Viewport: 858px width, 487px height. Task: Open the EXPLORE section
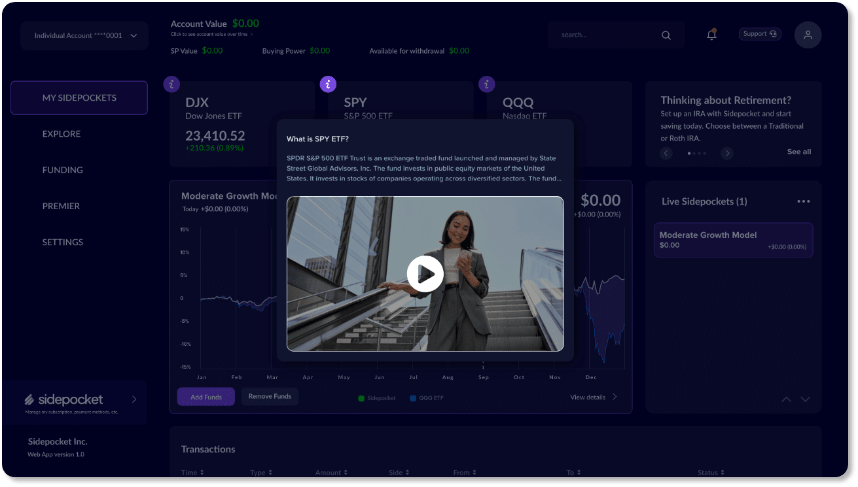click(x=62, y=134)
